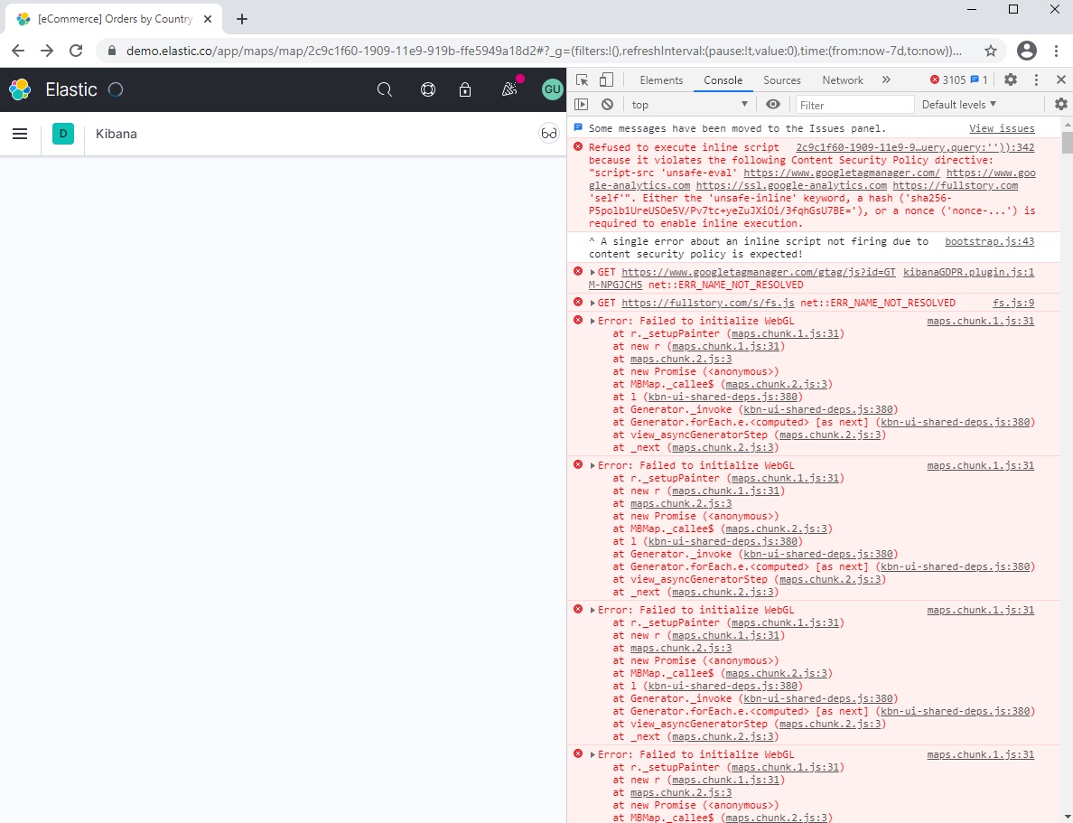Select the eCommerce Orders by Country browser tab

[x=114, y=19]
